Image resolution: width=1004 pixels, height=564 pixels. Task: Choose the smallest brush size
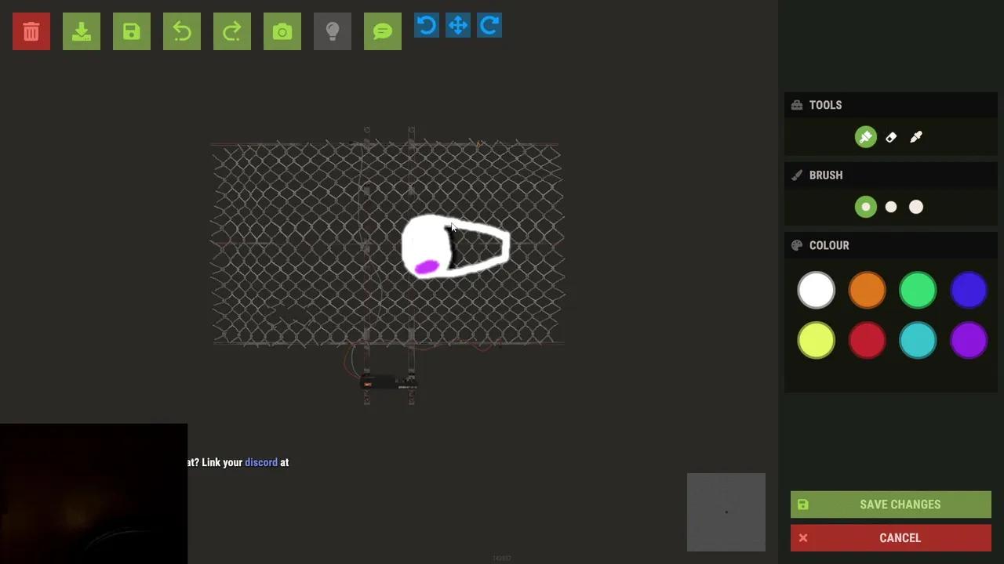click(x=866, y=207)
